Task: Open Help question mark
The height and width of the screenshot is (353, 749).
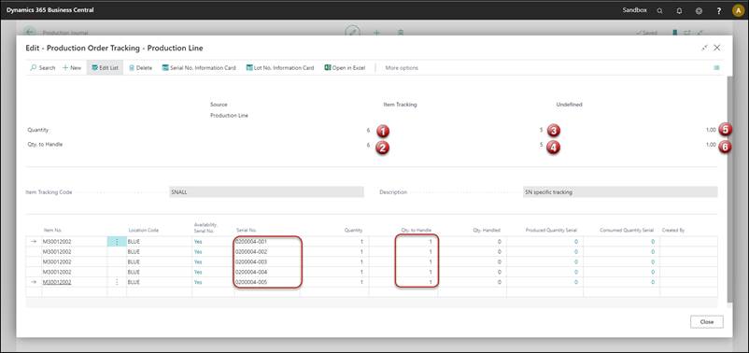Action: (719, 10)
